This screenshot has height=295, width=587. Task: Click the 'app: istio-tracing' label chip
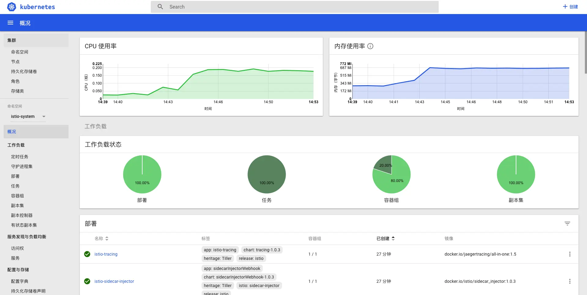click(220, 250)
